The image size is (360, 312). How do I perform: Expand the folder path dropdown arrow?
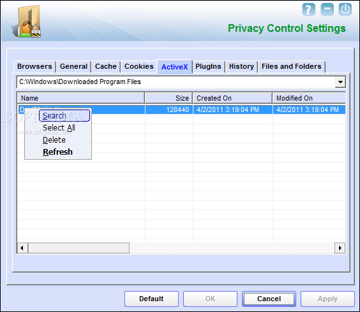click(340, 82)
